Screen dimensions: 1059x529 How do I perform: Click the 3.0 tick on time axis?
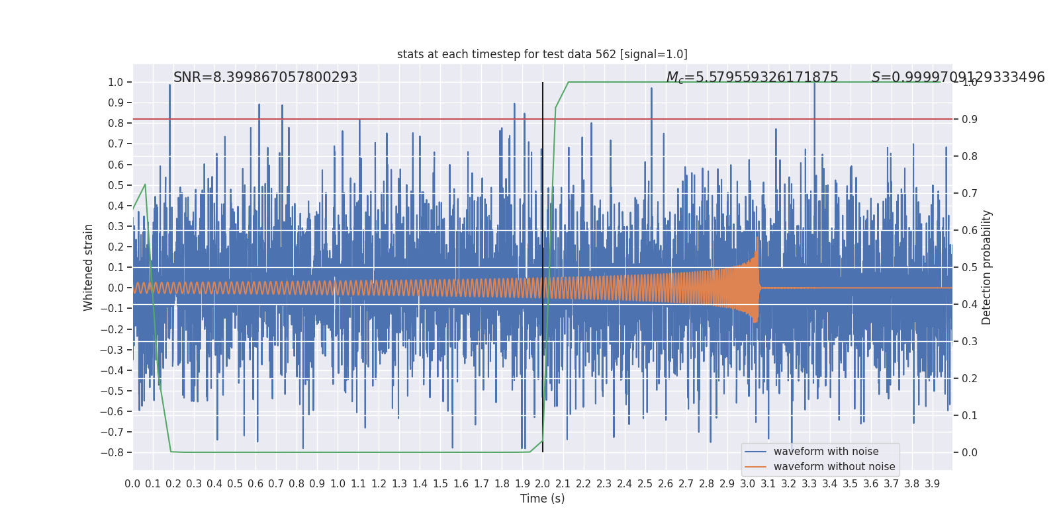coord(748,484)
